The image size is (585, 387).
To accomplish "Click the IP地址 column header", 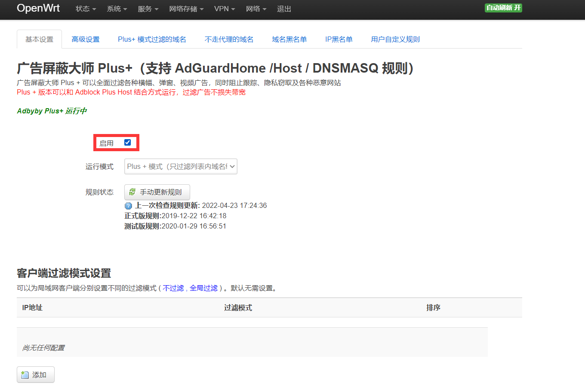I will coord(32,308).
